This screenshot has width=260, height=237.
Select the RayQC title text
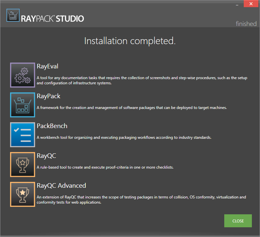[46, 156]
